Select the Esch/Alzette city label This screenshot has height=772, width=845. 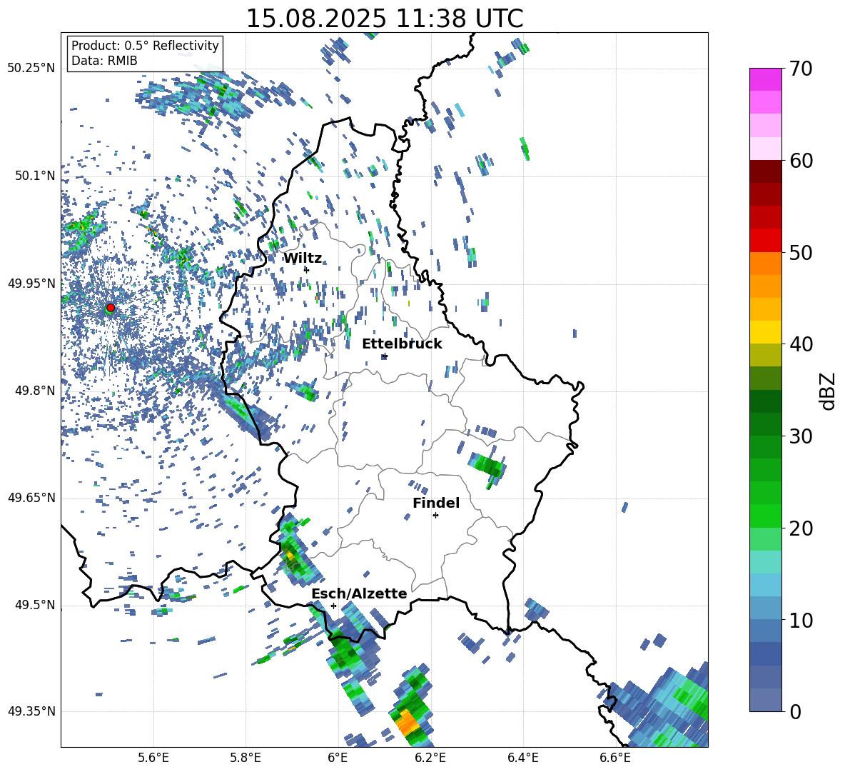(359, 593)
